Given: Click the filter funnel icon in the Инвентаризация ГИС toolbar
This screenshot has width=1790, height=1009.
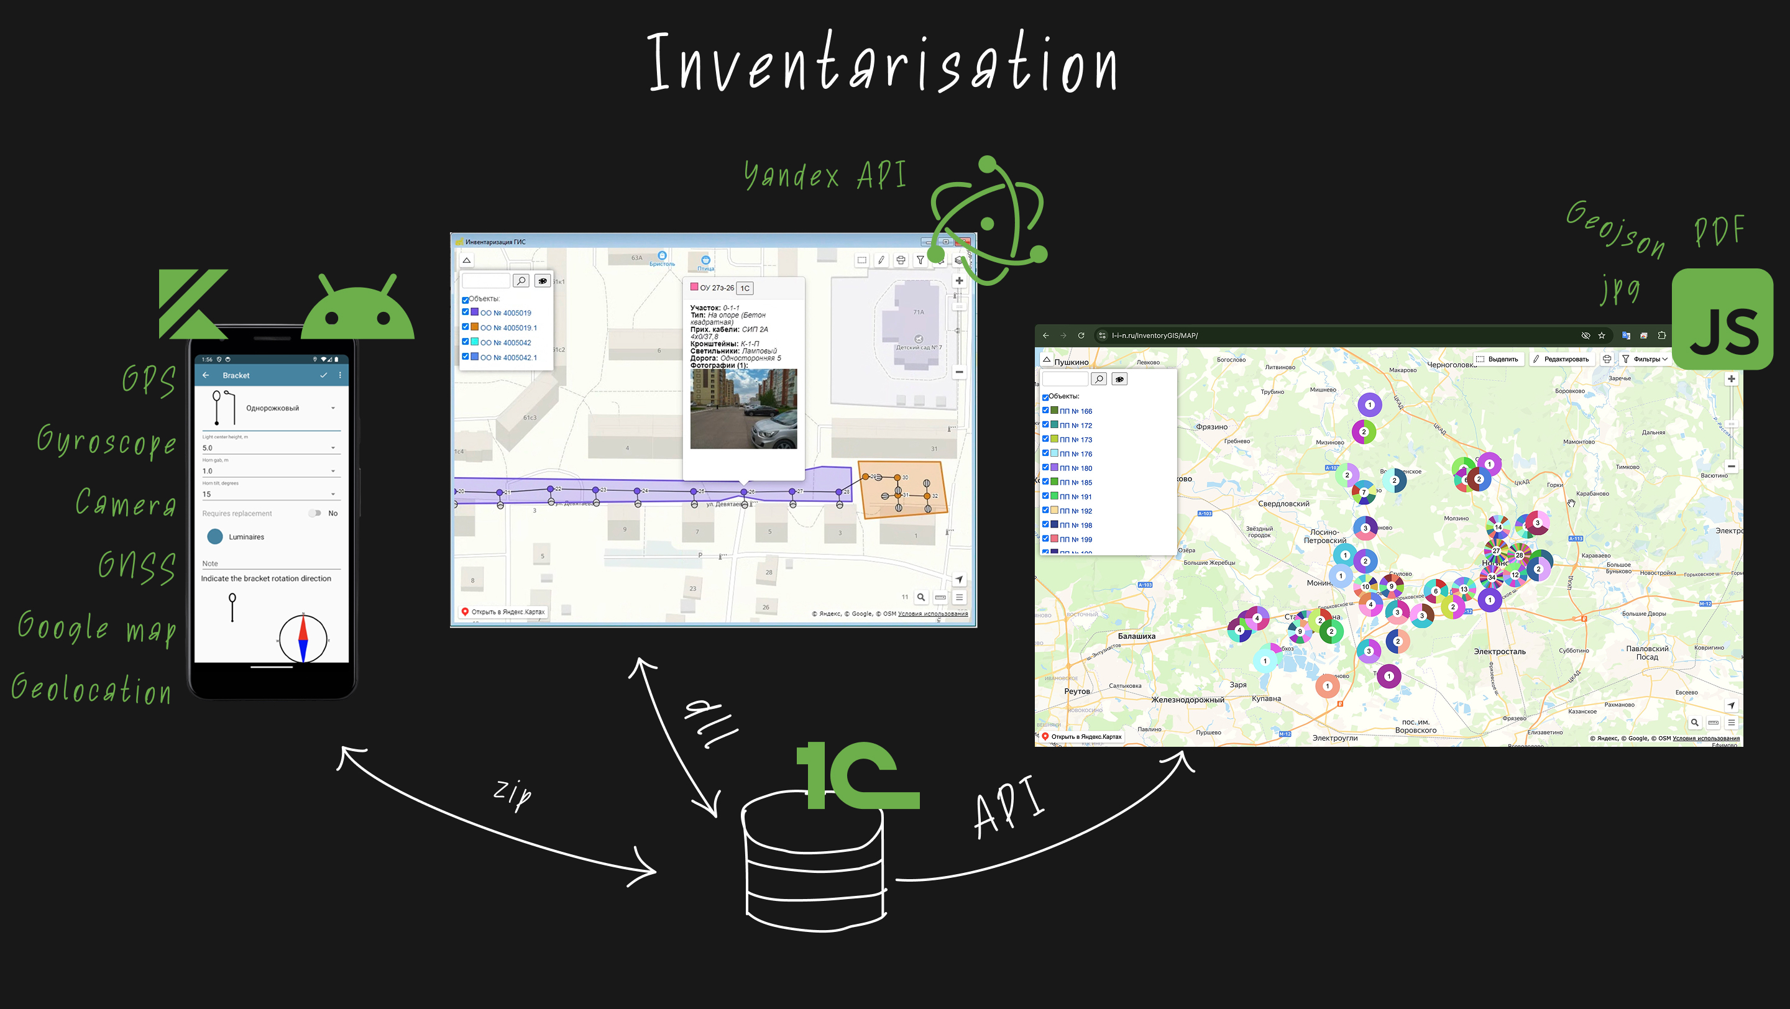Looking at the screenshot, I should click(x=920, y=260).
